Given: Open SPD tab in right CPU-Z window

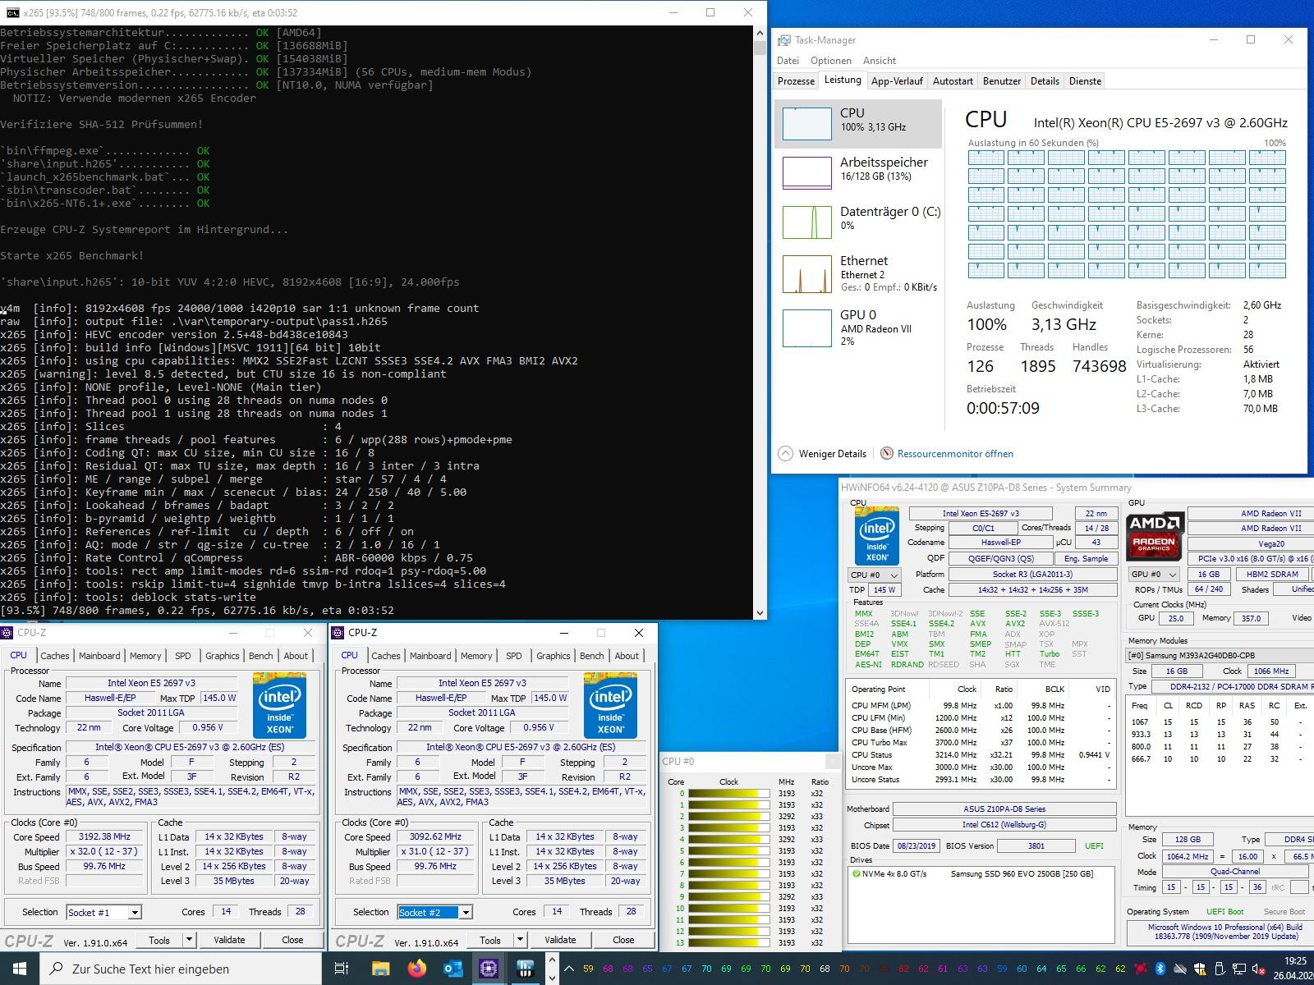Looking at the screenshot, I should (513, 656).
